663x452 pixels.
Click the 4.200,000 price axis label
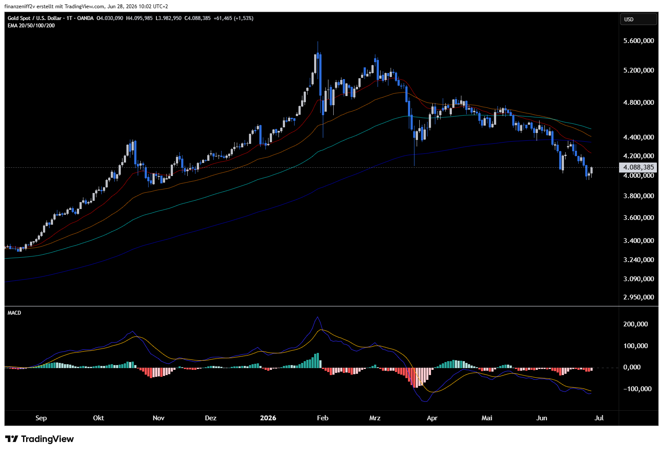click(639, 156)
